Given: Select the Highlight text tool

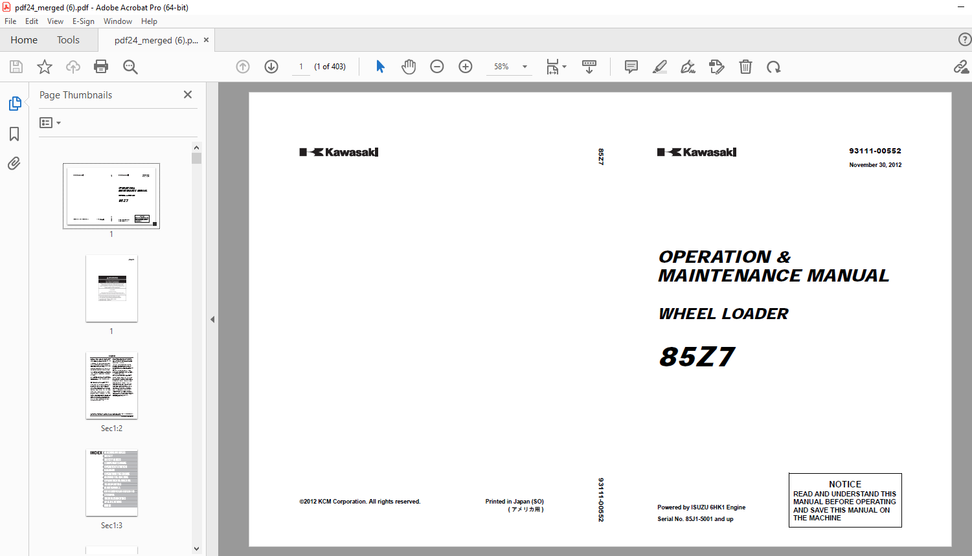Looking at the screenshot, I should pos(660,67).
